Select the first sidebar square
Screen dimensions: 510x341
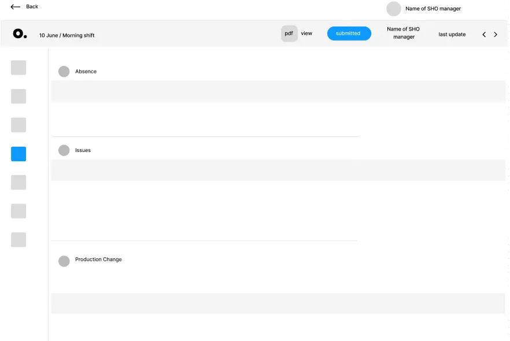pos(19,68)
